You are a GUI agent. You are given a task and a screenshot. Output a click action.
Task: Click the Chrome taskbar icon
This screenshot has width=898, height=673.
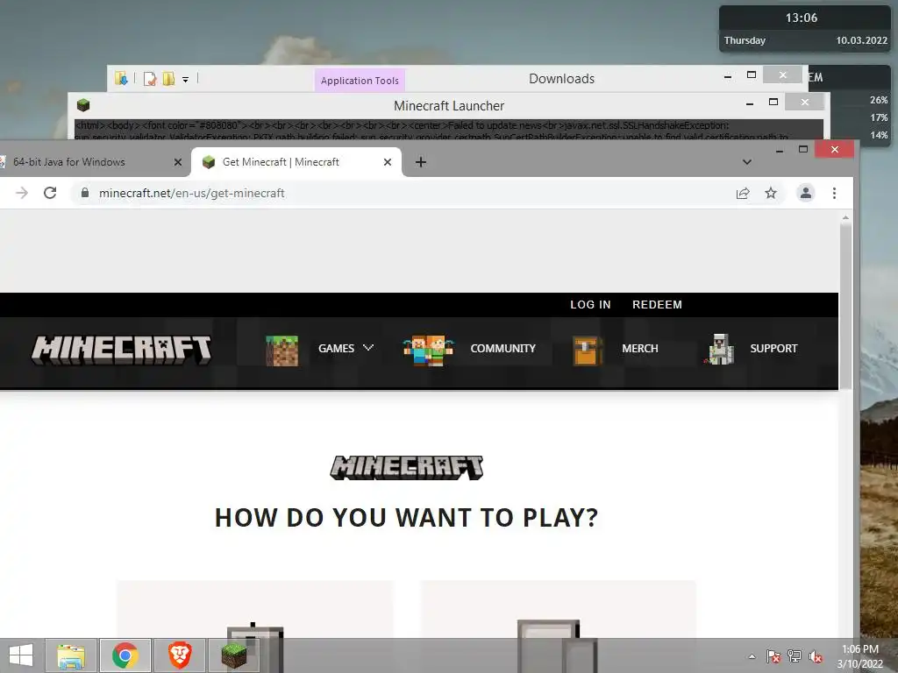[125, 655]
